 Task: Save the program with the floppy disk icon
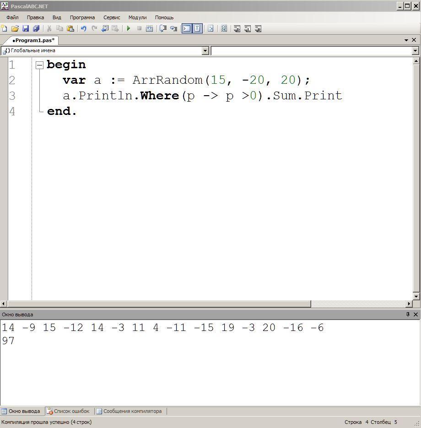[26, 28]
